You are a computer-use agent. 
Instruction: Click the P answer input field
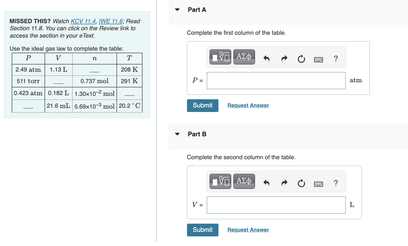click(276, 81)
